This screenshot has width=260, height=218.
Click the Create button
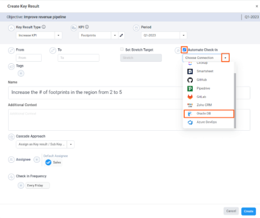point(248,211)
